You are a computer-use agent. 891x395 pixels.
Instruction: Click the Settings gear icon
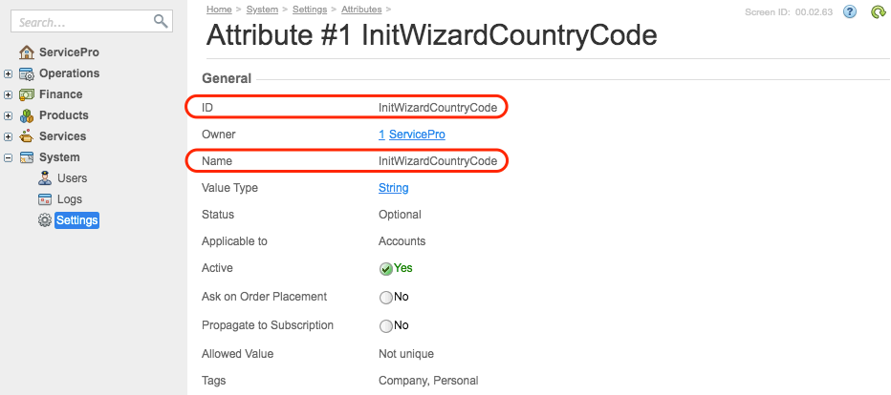point(45,220)
